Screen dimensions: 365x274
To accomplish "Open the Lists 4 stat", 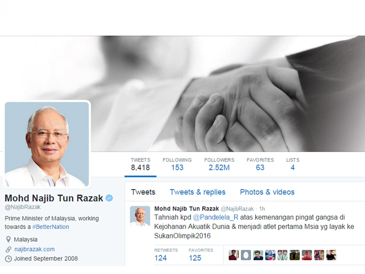I will pos(292,164).
